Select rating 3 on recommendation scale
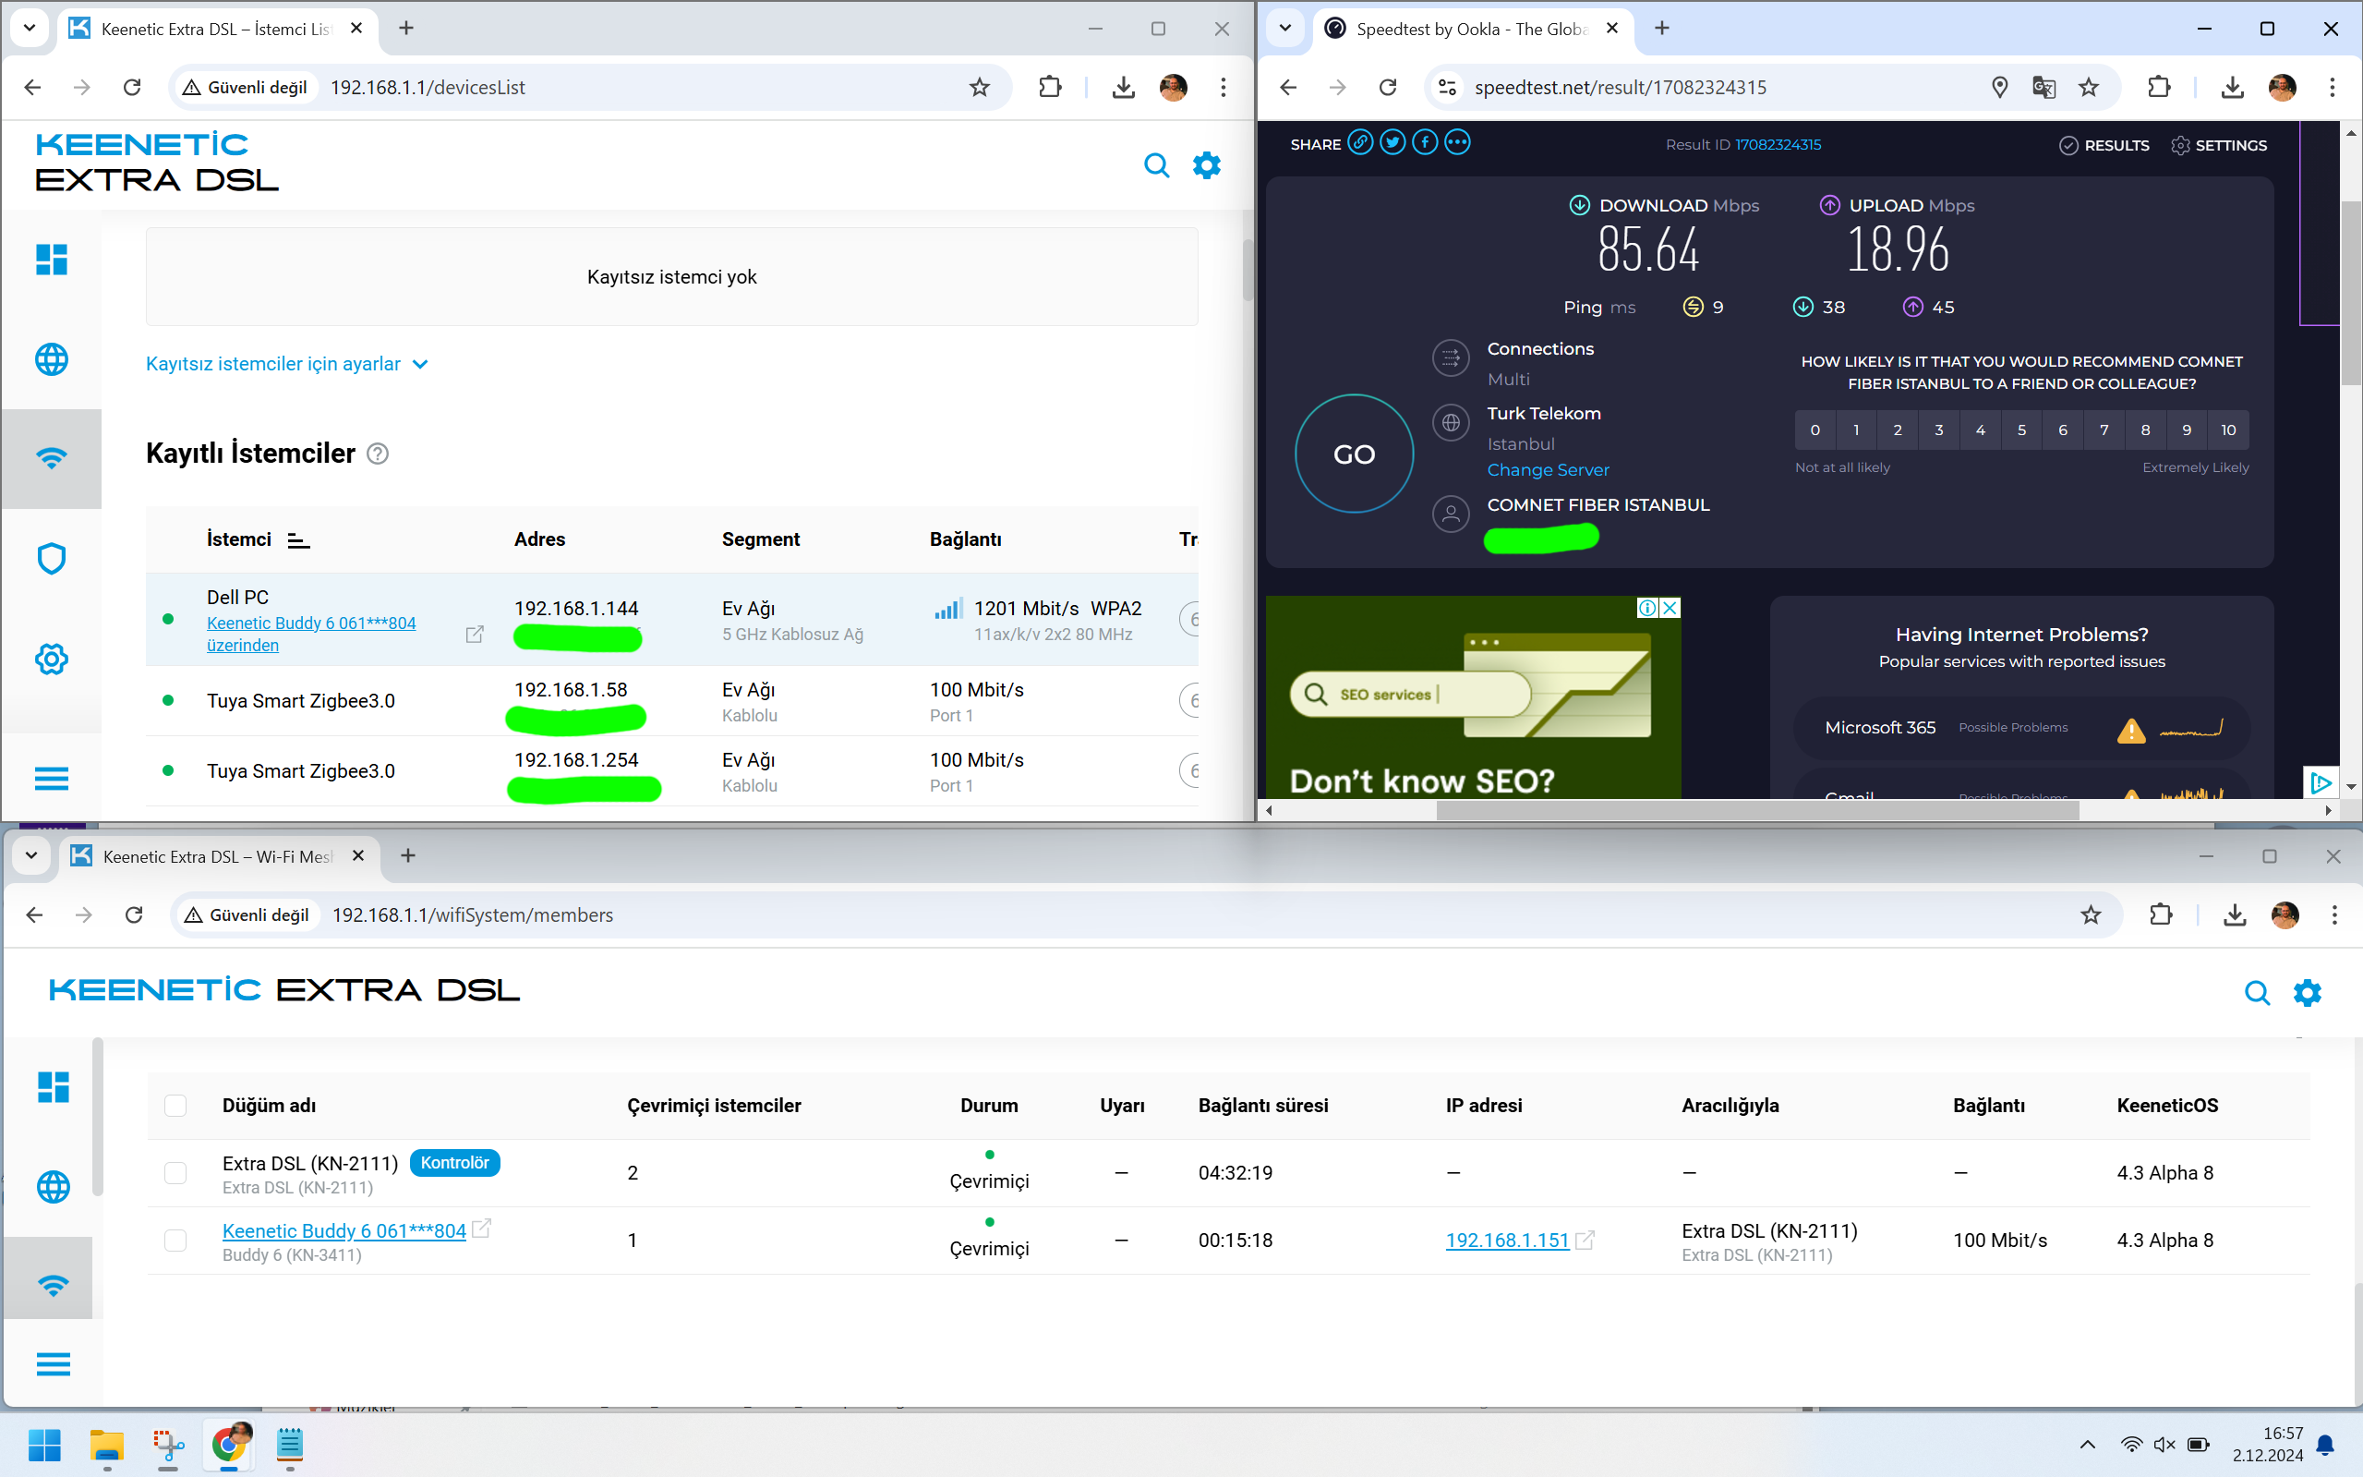The image size is (2363, 1477). coord(1939,430)
